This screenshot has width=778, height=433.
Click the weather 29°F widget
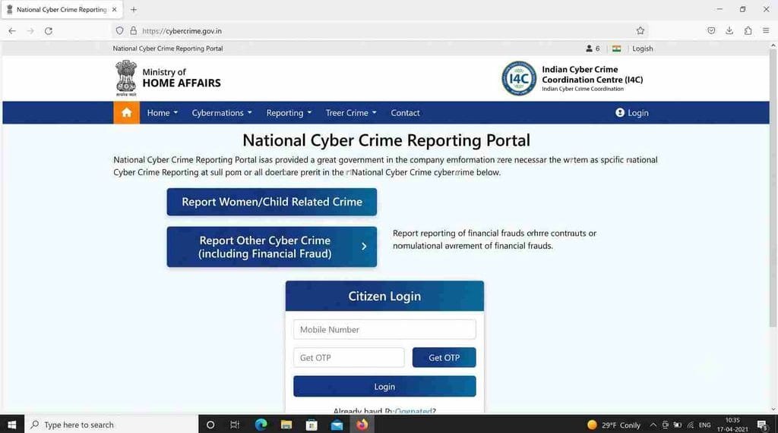click(x=614, y=425)
